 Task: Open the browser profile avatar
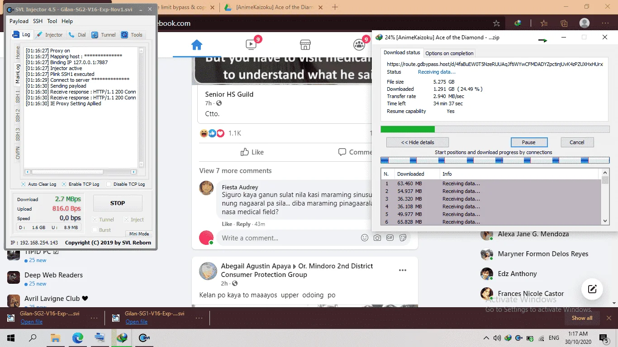(x=585, y=23)
